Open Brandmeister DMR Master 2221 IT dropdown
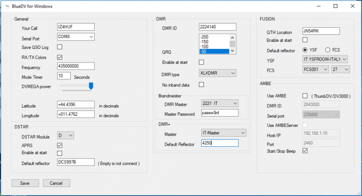This screenshot has width=362, height=196. click(x=220, y=103)
